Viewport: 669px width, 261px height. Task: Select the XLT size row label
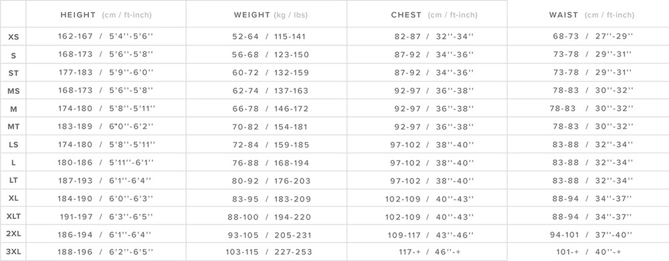tap(13, 216)
